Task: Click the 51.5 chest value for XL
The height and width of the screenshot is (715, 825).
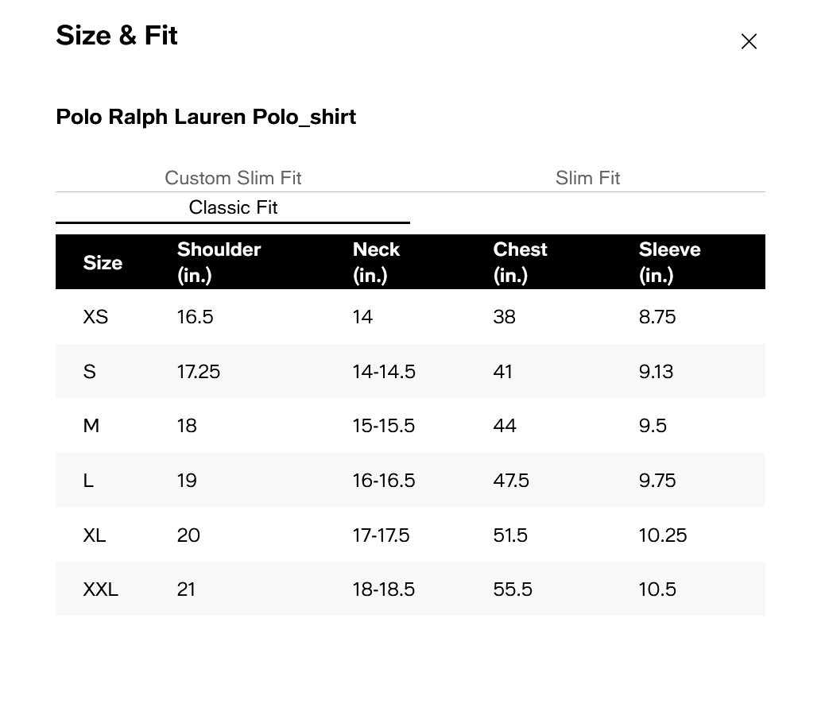Action: pos(510,535)
